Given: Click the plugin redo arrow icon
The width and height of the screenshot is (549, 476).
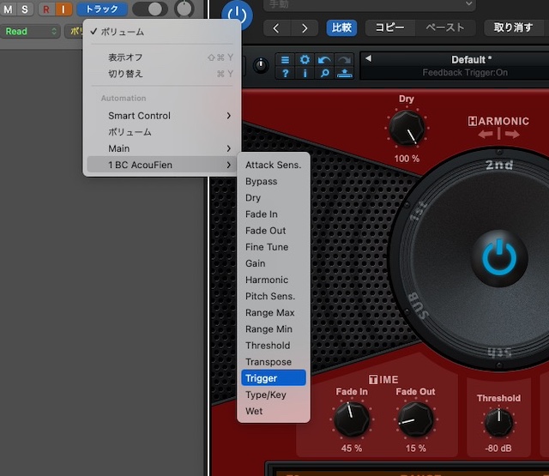Looking at the screenshot, I should (x=343, y=60).
